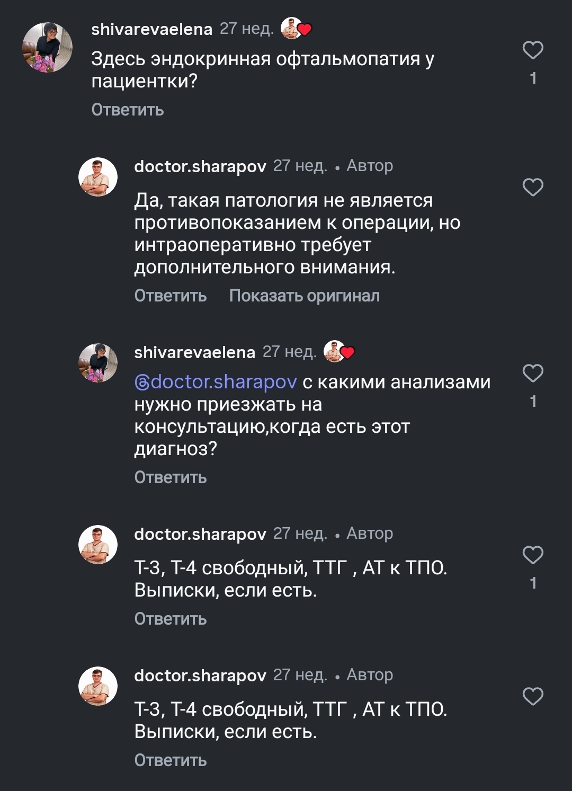Like shivarevaelena's reply mentioning @doctor.sharapov
Image resolution: width=572 pixels, height=791 pixels.
[x=533, y=374]
